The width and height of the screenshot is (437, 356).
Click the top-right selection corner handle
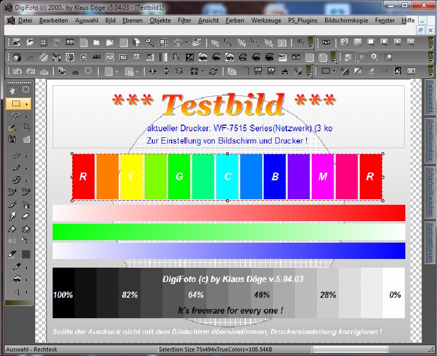coord(383,154)
